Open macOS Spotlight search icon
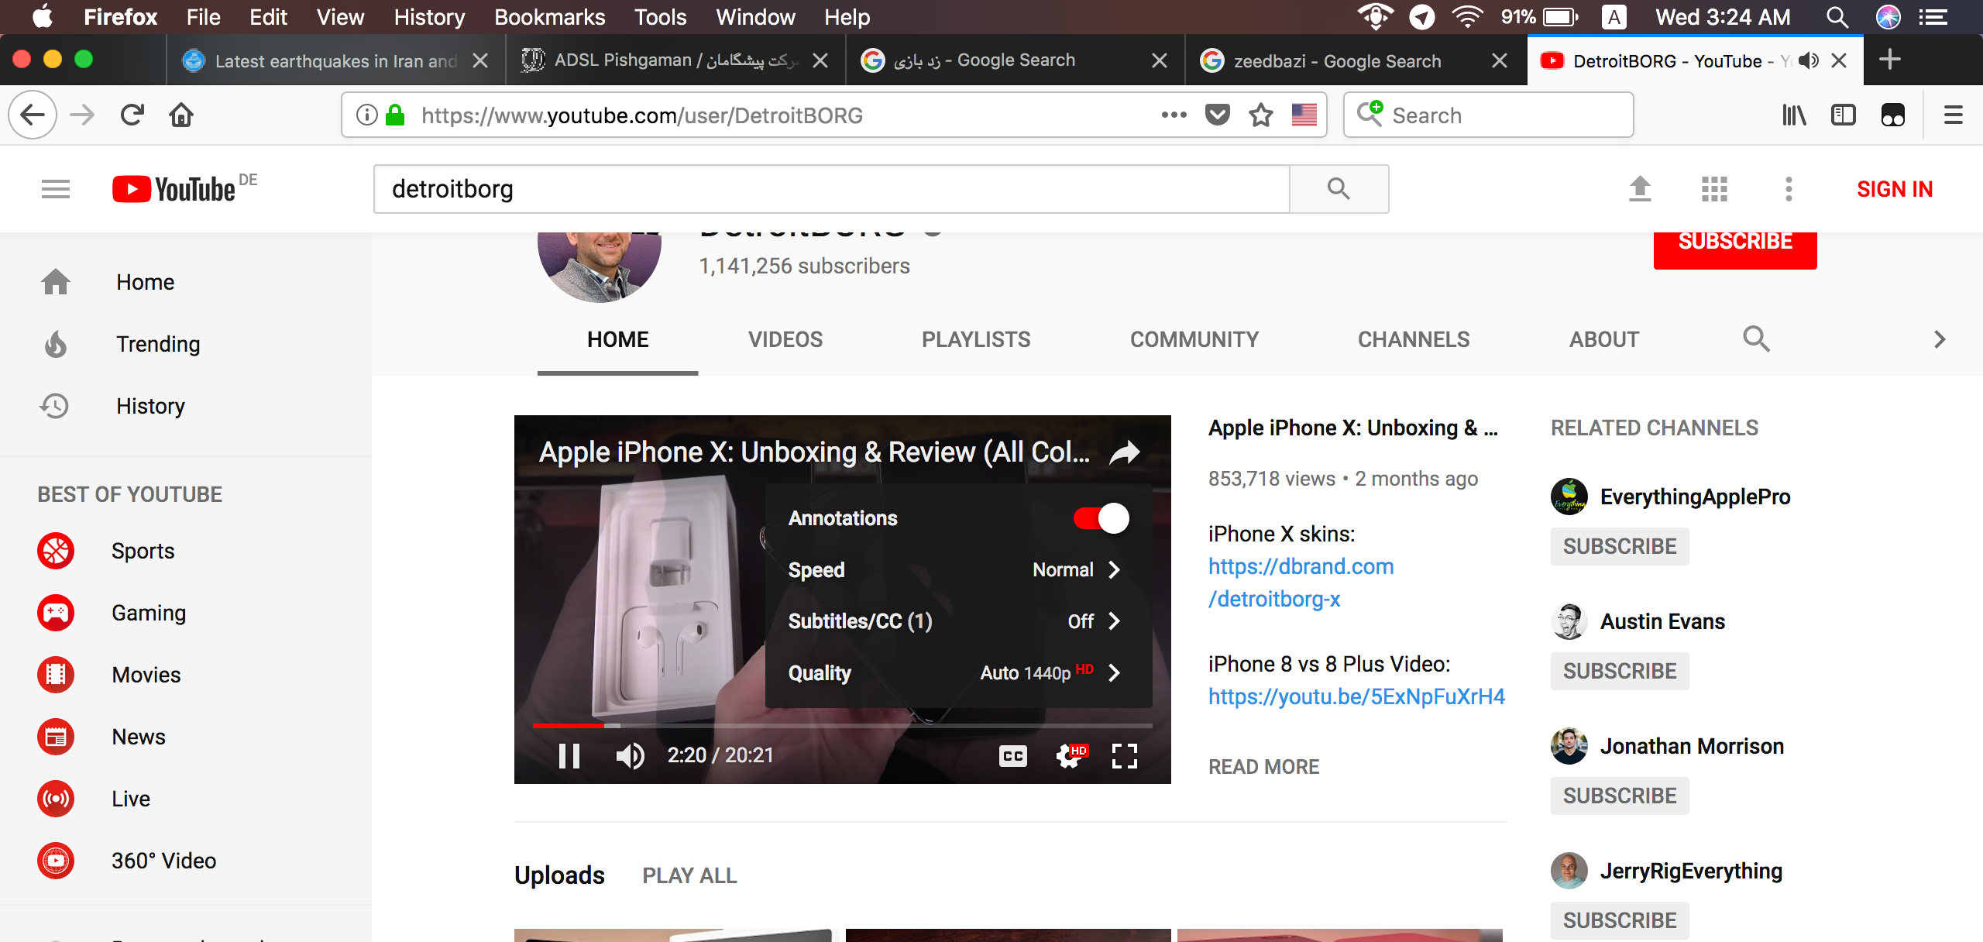 pos(1837,17)
